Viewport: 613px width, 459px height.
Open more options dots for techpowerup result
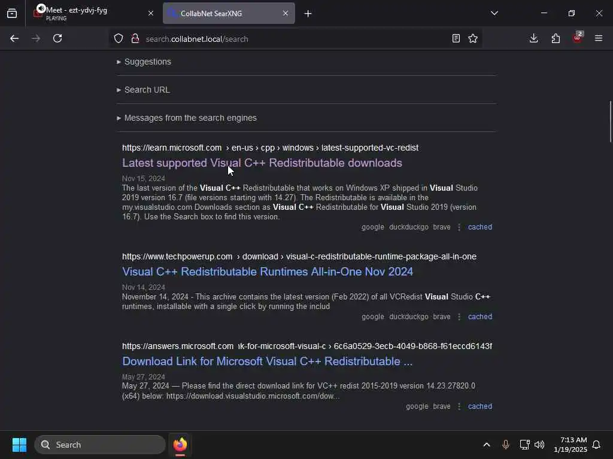459,317
